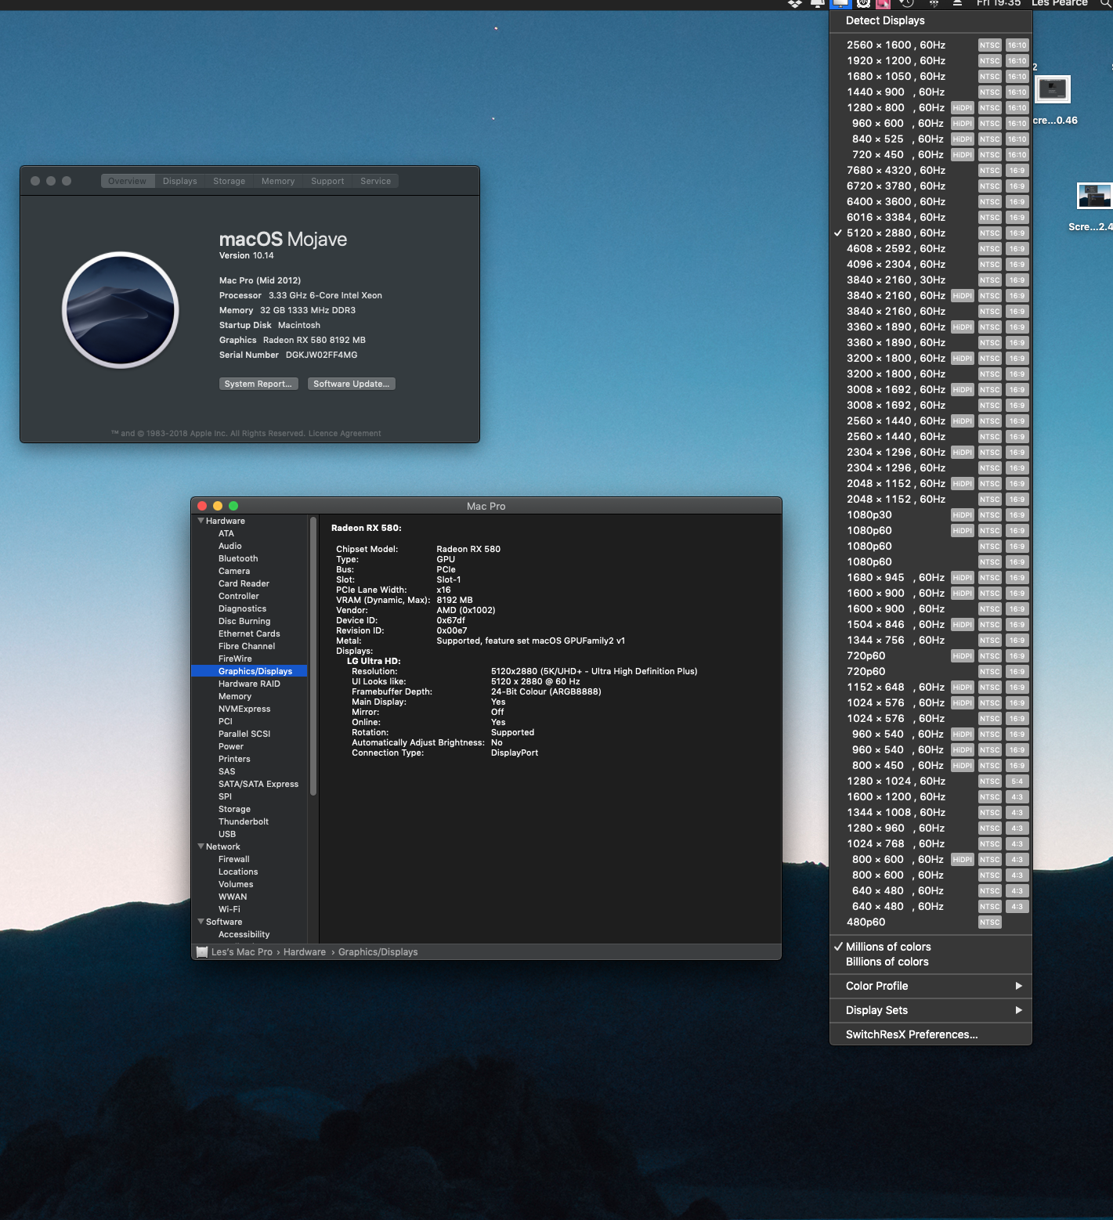Image resolution: width=1113 pixels, height=1220 pixels.
Task: Open the top screenshot file thumbnail on the desktop
Action: (1053, 89)
